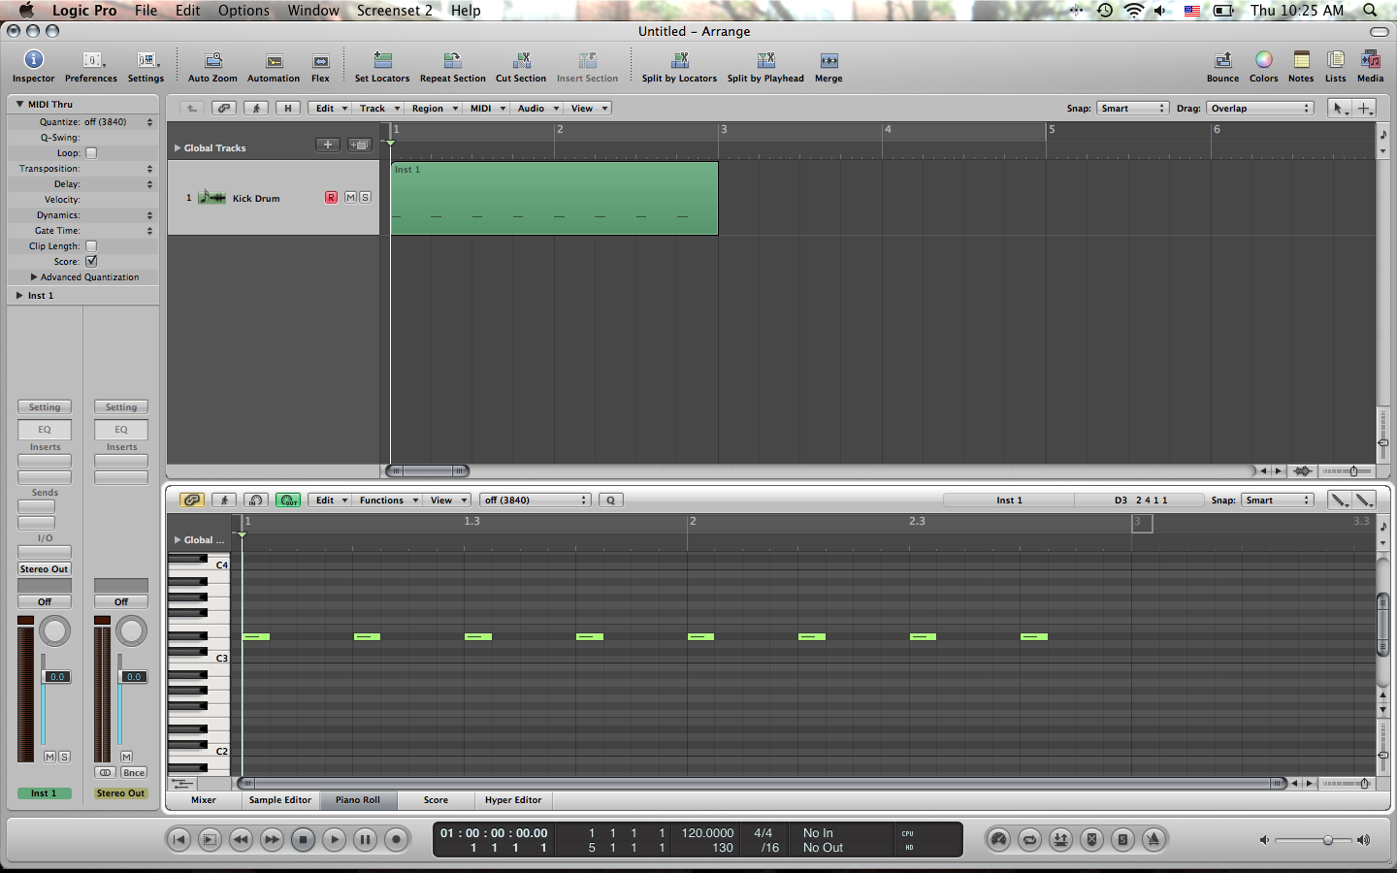Screen dimensions: 1397x873
Task: Open Spotlight search in the menu bar
Action: click(x=1370, y=11)
